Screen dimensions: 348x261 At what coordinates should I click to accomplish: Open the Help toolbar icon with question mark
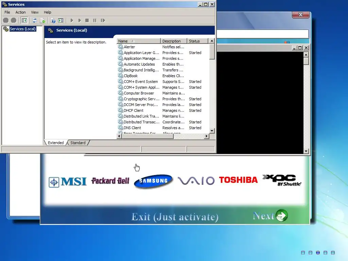click(x=53, y=20)
